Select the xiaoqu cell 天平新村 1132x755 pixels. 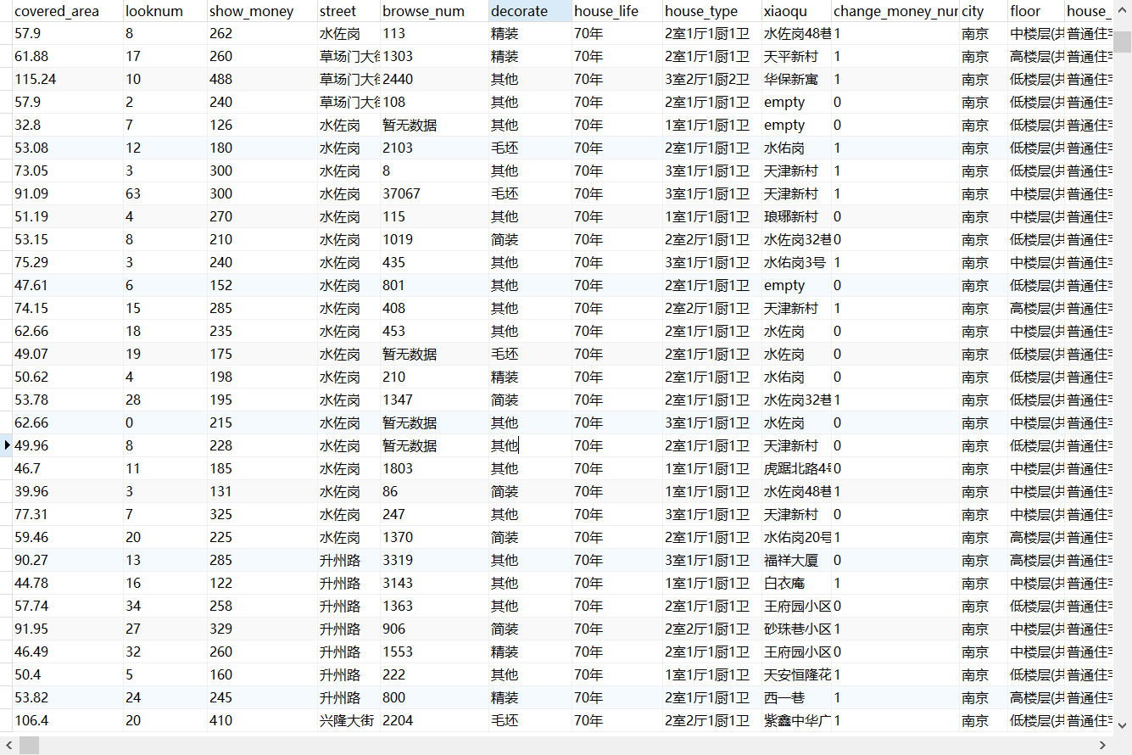tap(795, 56)
